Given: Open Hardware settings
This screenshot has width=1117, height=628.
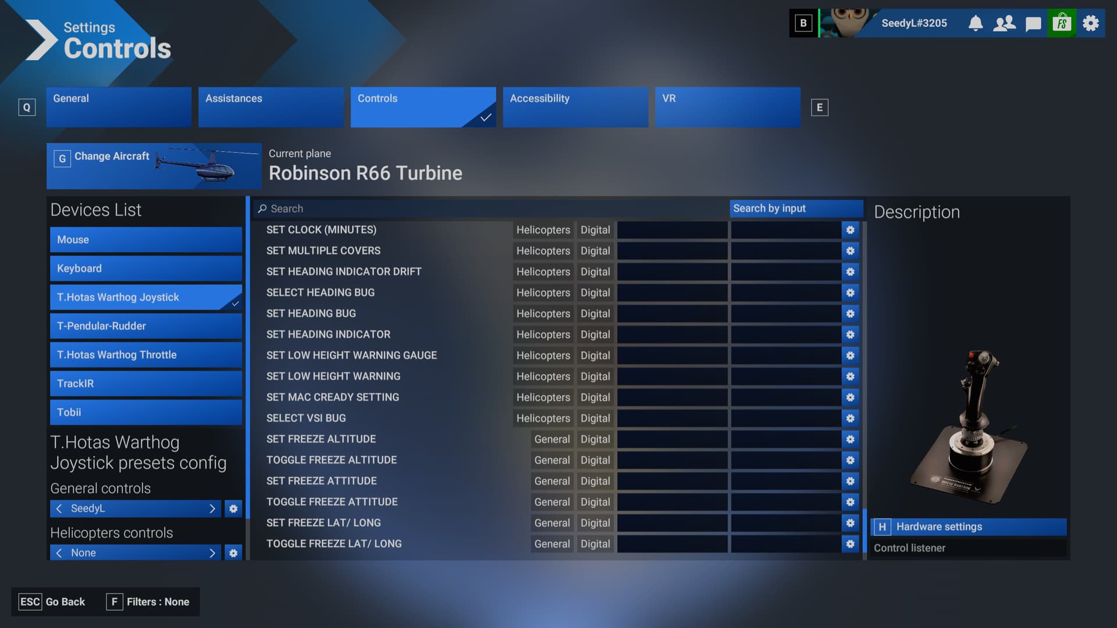Looking at the screenshot, I should click(x=968, y=527).
